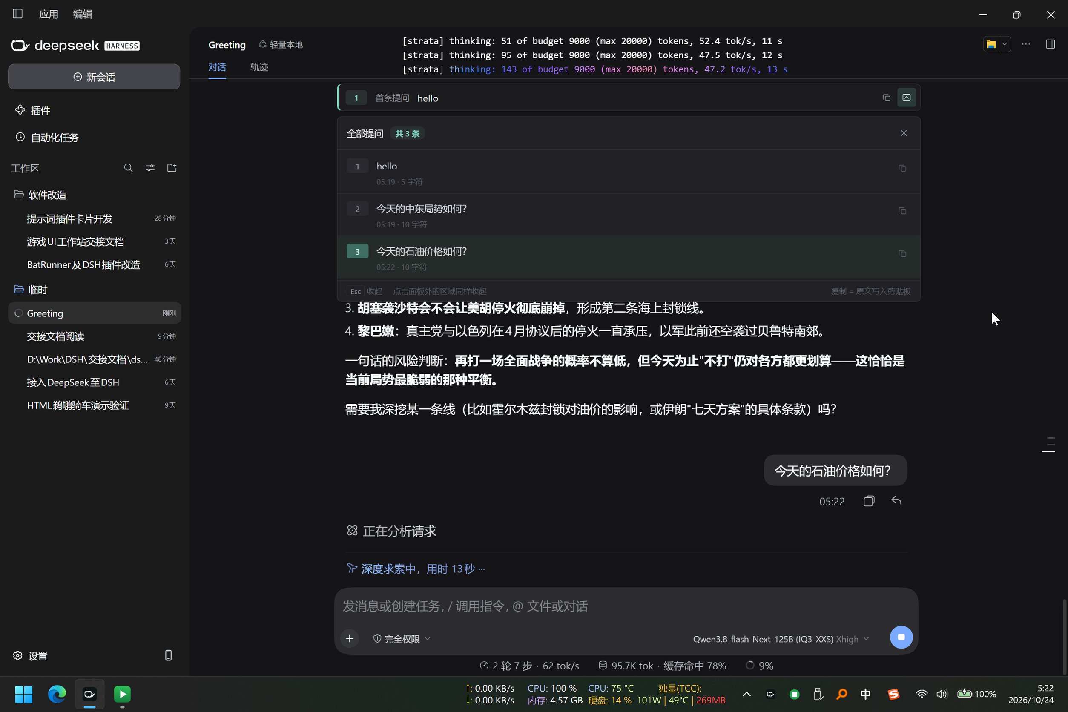The width and height of the screenshot is (1068, 712).
Task: Copy question 1 hello in list
Action: click(x=902, y=169)
